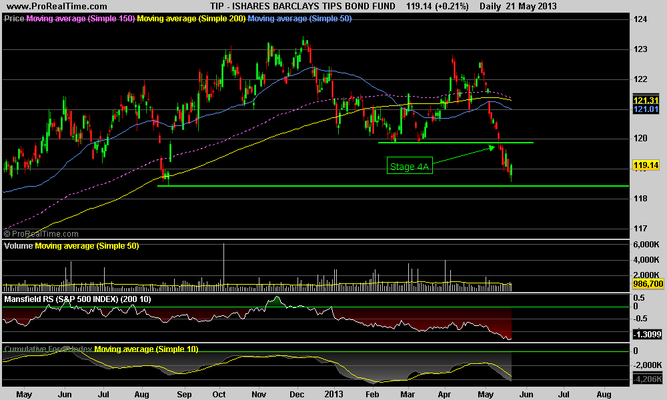
Task: Click the 123 price axis label
Action: point(640,49)
